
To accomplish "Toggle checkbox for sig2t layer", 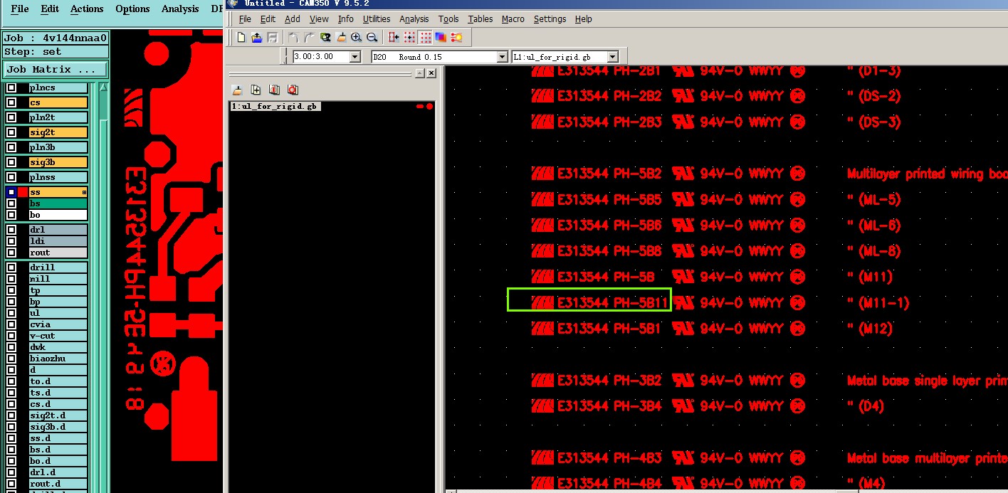I will tap(11, 133).
